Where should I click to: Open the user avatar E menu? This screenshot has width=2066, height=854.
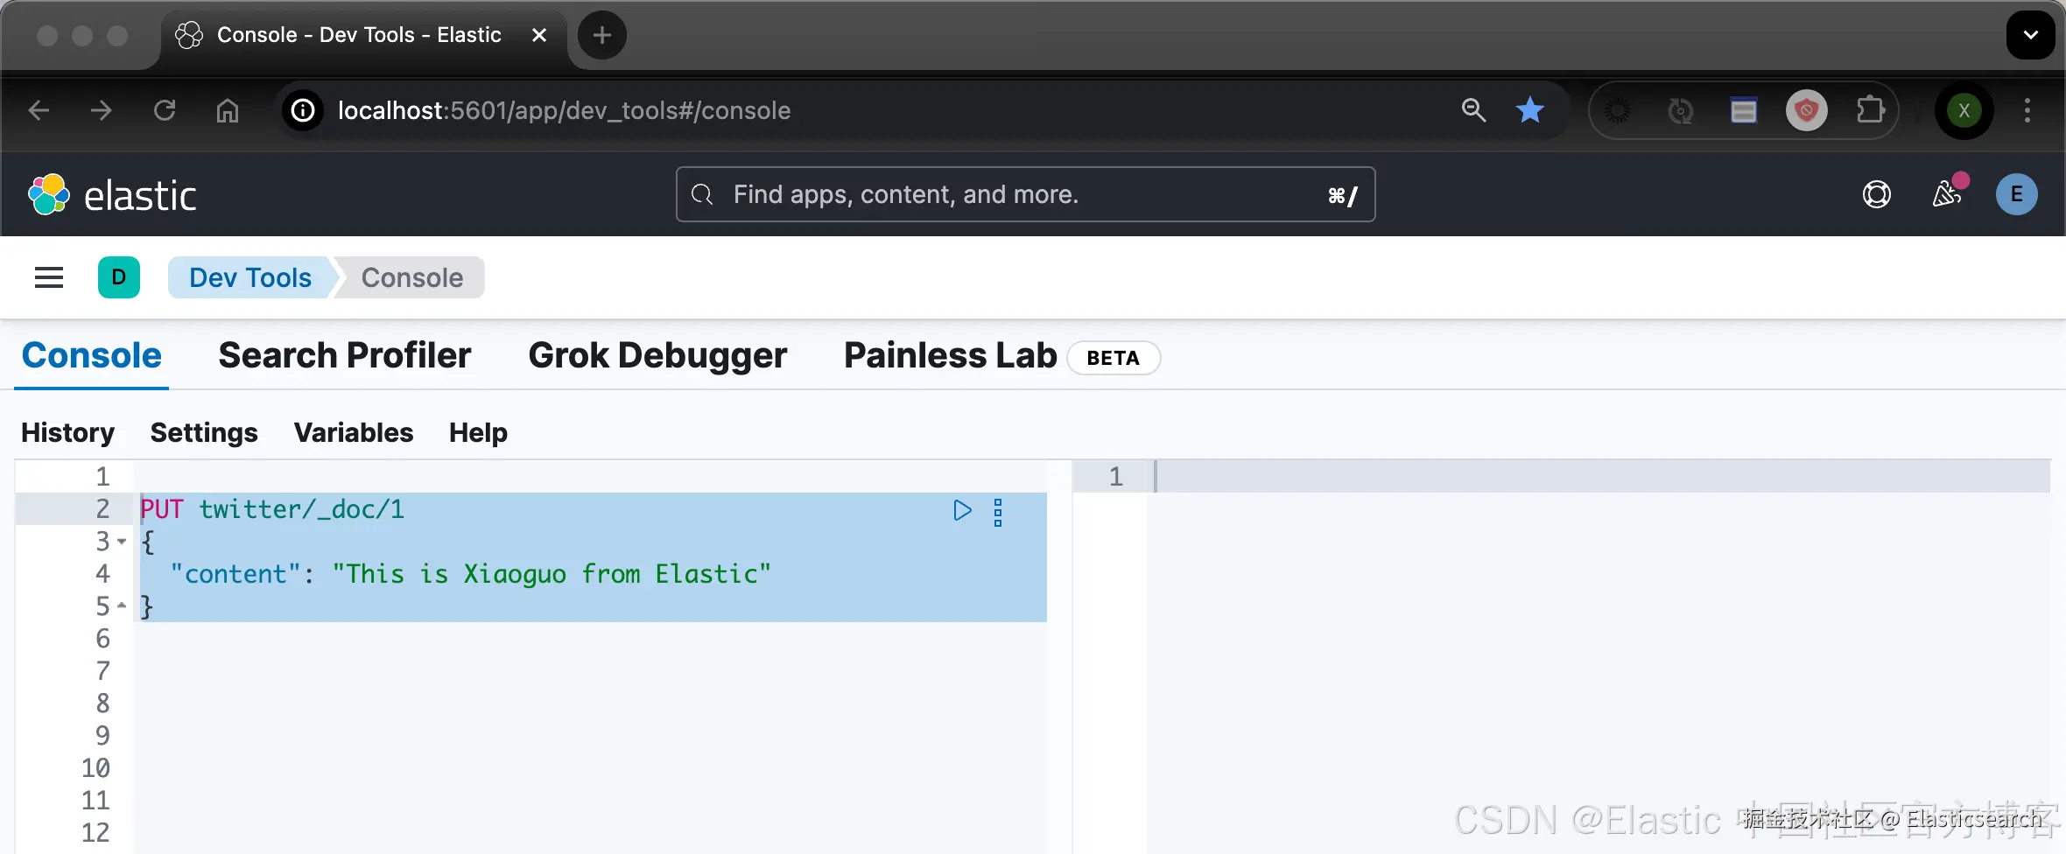[x=2016, y=194]
